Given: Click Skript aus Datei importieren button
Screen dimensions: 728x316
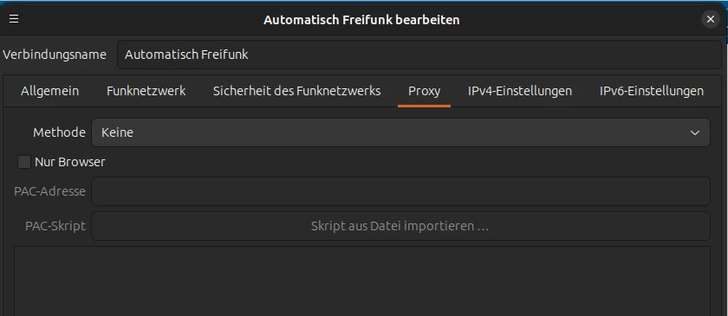Looking at the screenshot, I should pos(400,226).
